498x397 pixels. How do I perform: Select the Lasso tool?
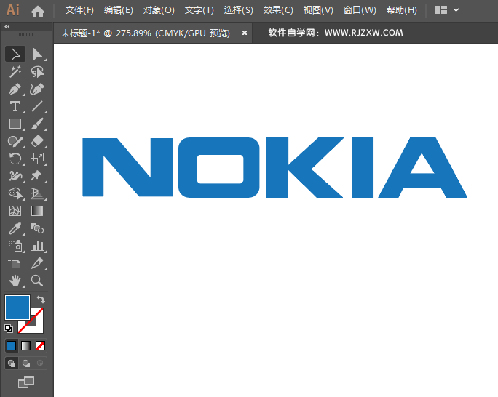(37, 72)
